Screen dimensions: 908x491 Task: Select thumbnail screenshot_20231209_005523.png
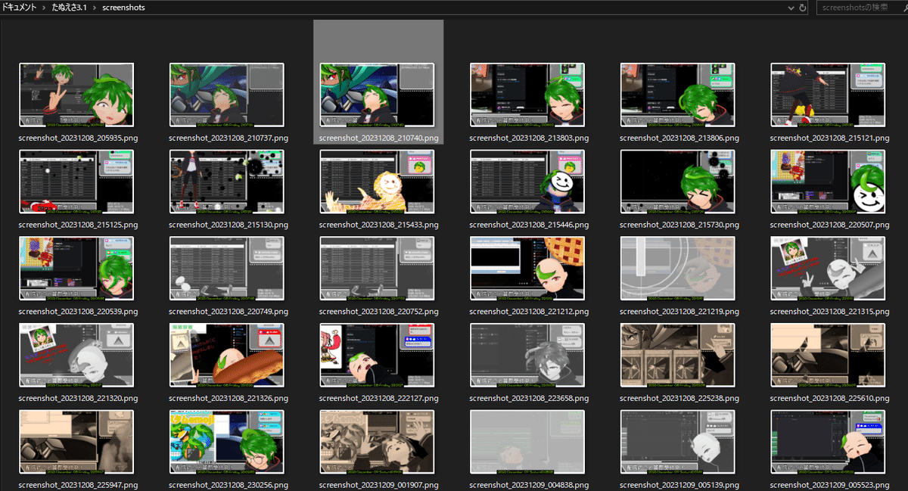click(828, 442)
